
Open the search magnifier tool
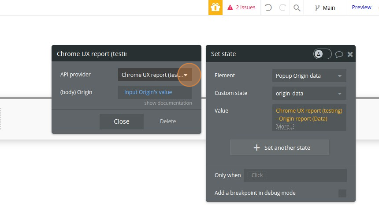click(297, 8)
